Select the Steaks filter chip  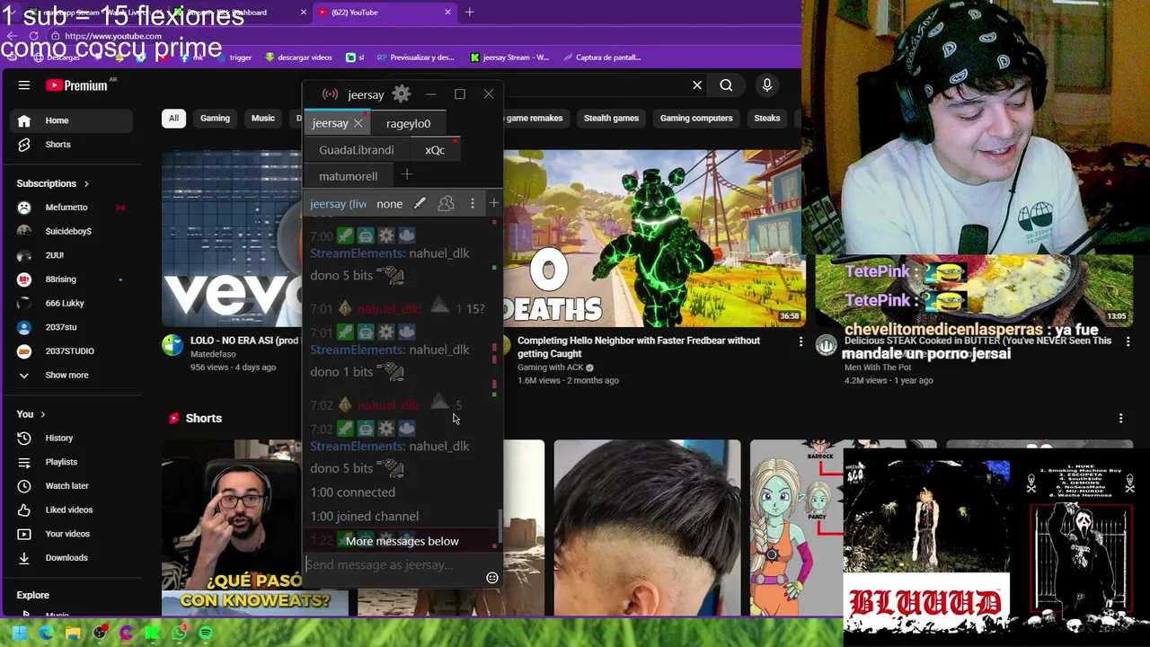[x=766, y=118]
